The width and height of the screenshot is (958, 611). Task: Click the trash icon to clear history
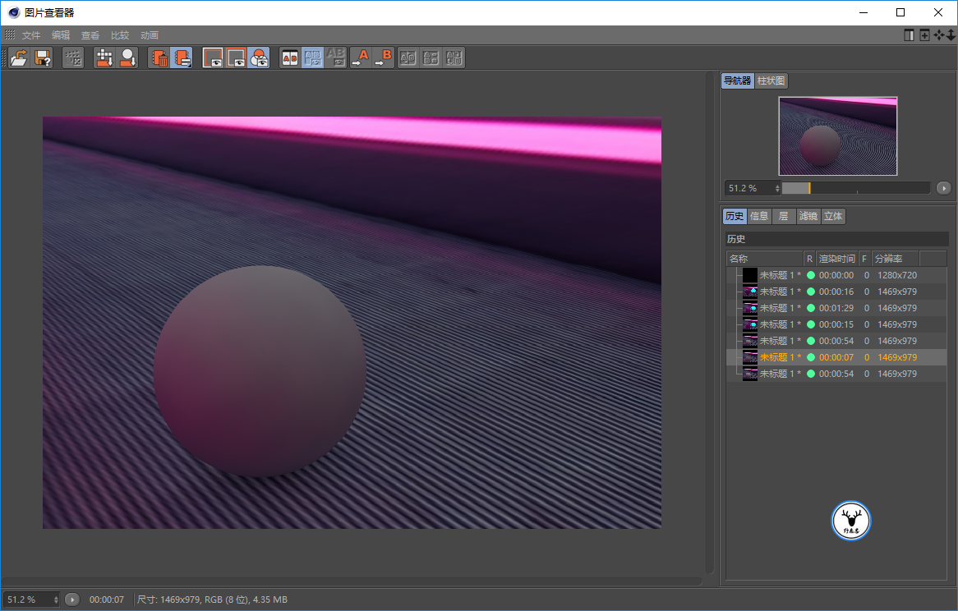(x=159, y=57)
